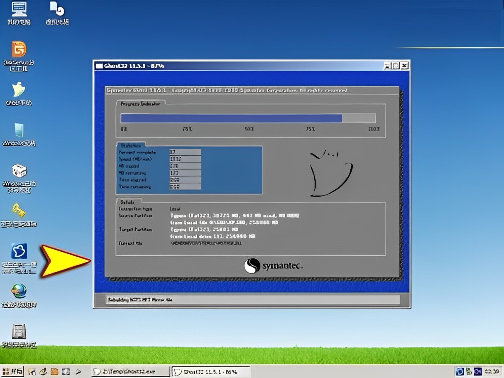This screenshot has width=504, height=378.
Task: Click the orange quick launch taskbar icon
Action: 54,371
